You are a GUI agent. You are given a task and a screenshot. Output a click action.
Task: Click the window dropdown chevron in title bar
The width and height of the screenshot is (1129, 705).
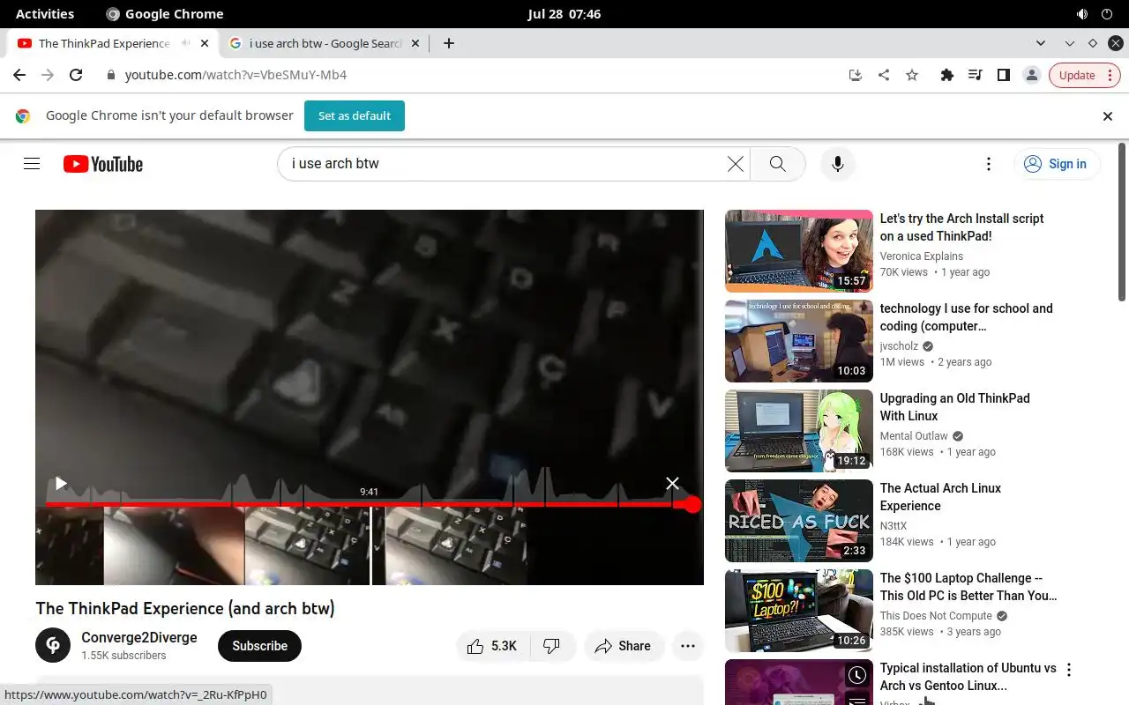click(1070, 43)
